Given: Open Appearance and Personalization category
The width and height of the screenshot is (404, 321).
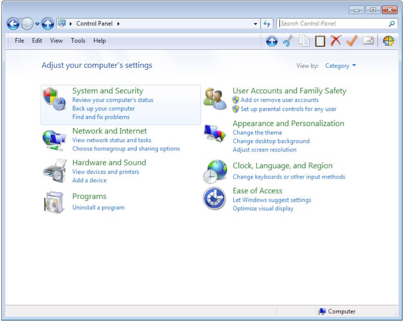Looking at the screenshot, I should click(x=288, y=124).
